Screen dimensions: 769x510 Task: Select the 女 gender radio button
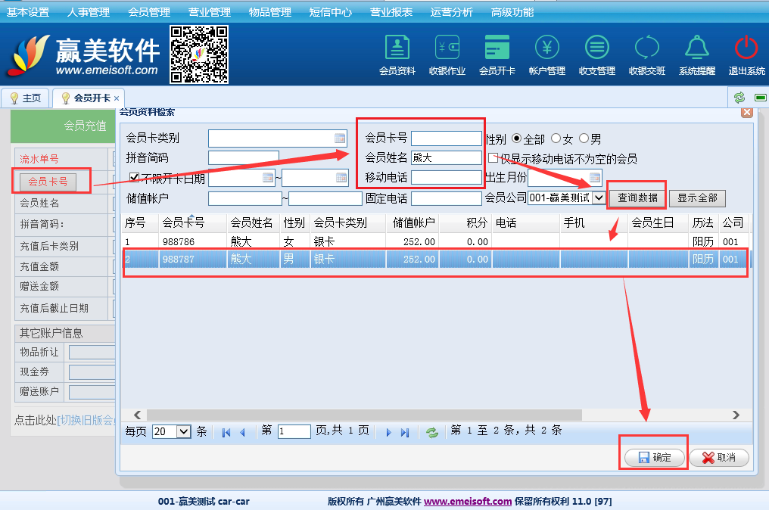(x=556, y=138)
